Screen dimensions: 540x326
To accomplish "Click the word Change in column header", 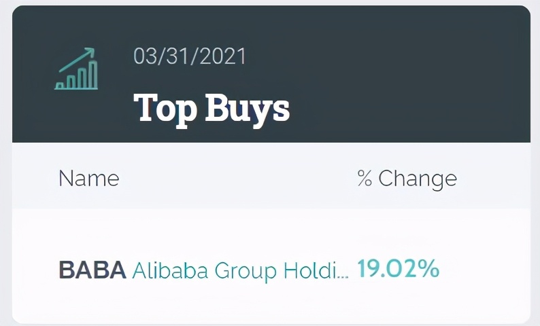I will 418,179.
